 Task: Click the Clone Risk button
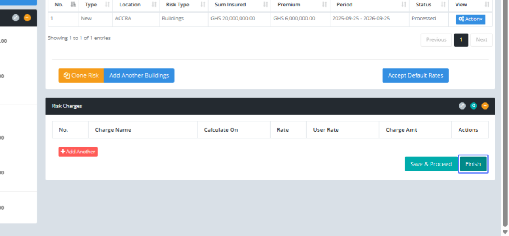pos(81,76)
